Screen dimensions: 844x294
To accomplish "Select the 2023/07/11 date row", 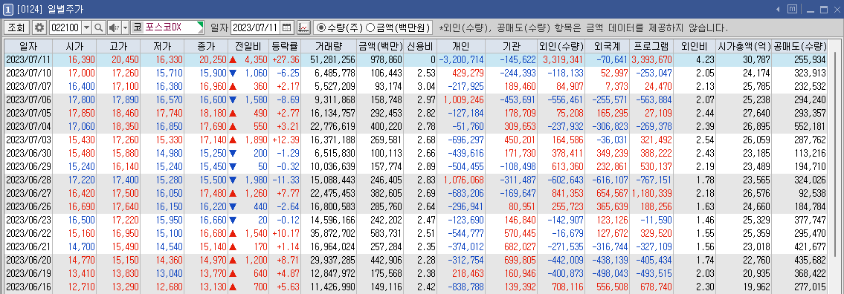I will click(x=416, y=59).
